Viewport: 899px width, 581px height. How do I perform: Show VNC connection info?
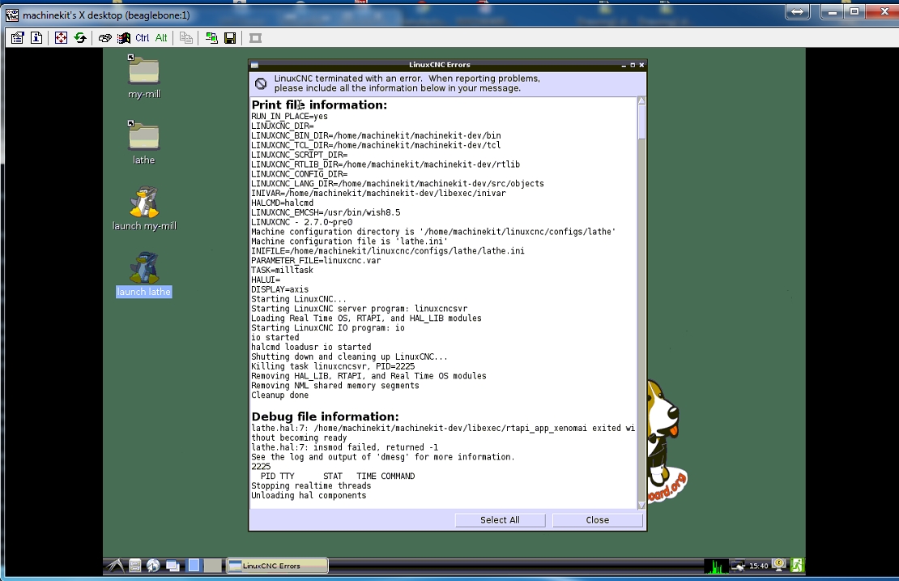36,38
